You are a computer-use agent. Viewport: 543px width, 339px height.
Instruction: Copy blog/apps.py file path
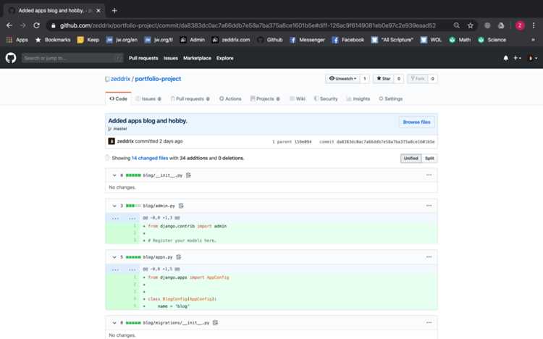[179, 257]
